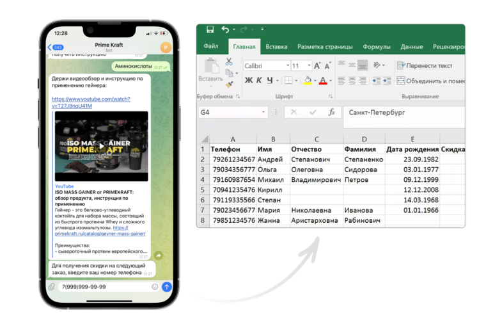
Task: Align text to middle vertically
Action: point(352,65)
